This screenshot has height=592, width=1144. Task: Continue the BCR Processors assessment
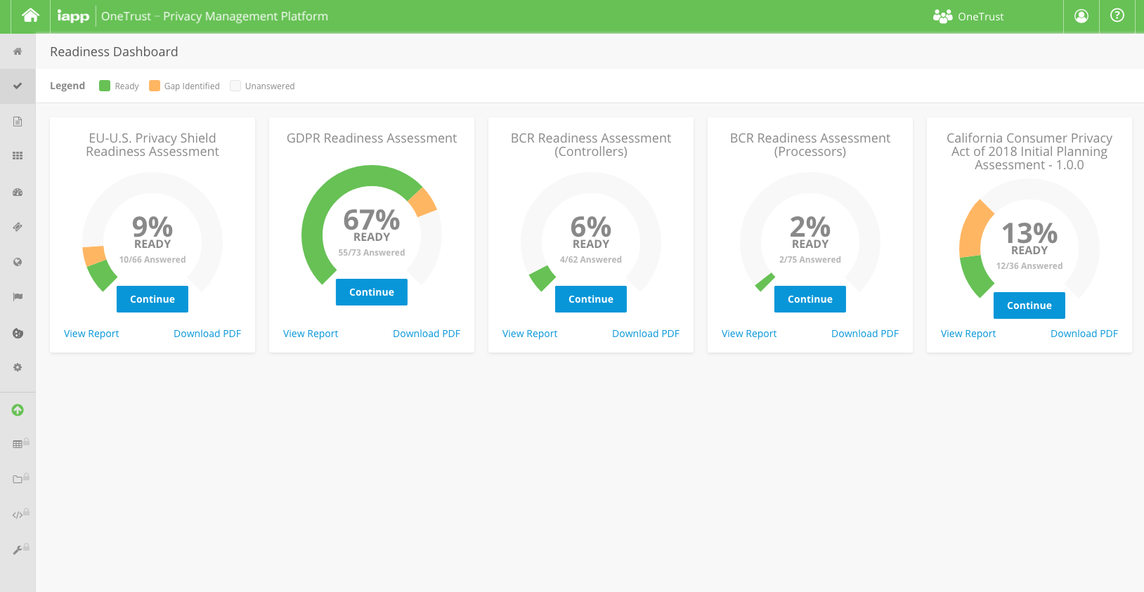pos(810,299)
